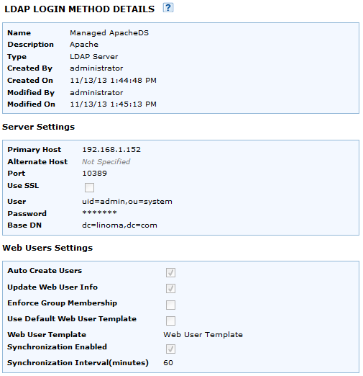This screenshot has height=376, width=363.
Task: Toggle the Update Web User Info checkbox
Action: (x=170, y=288)
